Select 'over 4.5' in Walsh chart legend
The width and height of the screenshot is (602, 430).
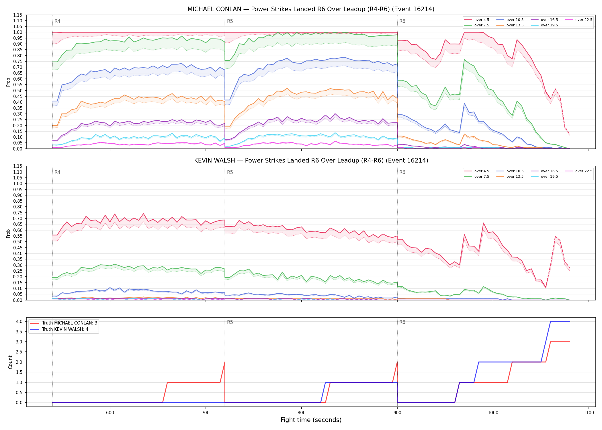(x=477, y=171)
